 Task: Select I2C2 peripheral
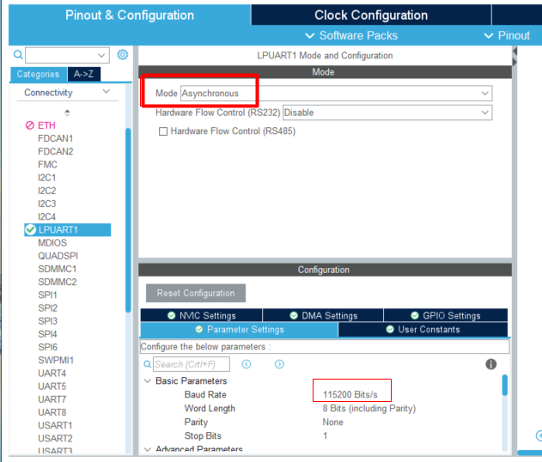pyautogui.click(x=46, y=191)
